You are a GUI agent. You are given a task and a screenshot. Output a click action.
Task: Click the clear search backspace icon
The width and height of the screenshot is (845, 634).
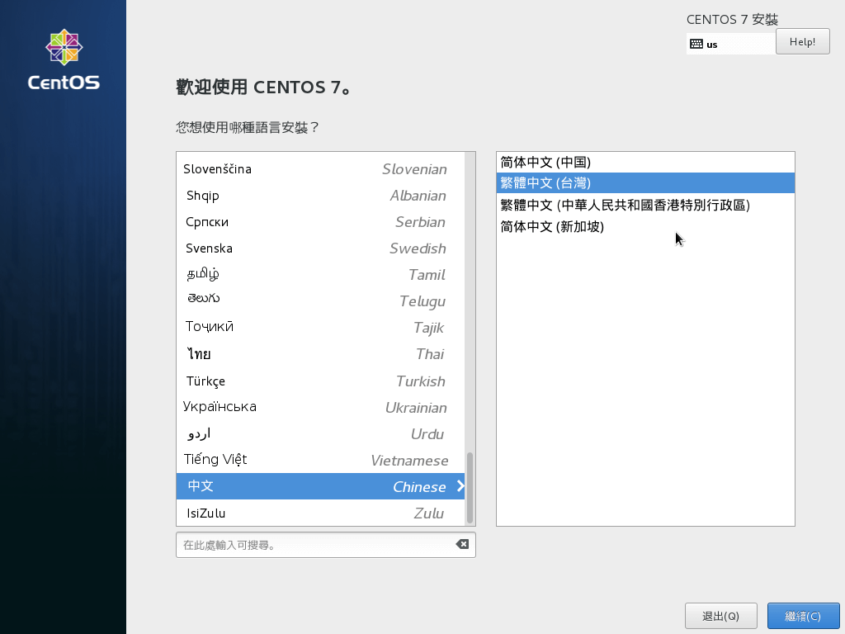(463, 545)
